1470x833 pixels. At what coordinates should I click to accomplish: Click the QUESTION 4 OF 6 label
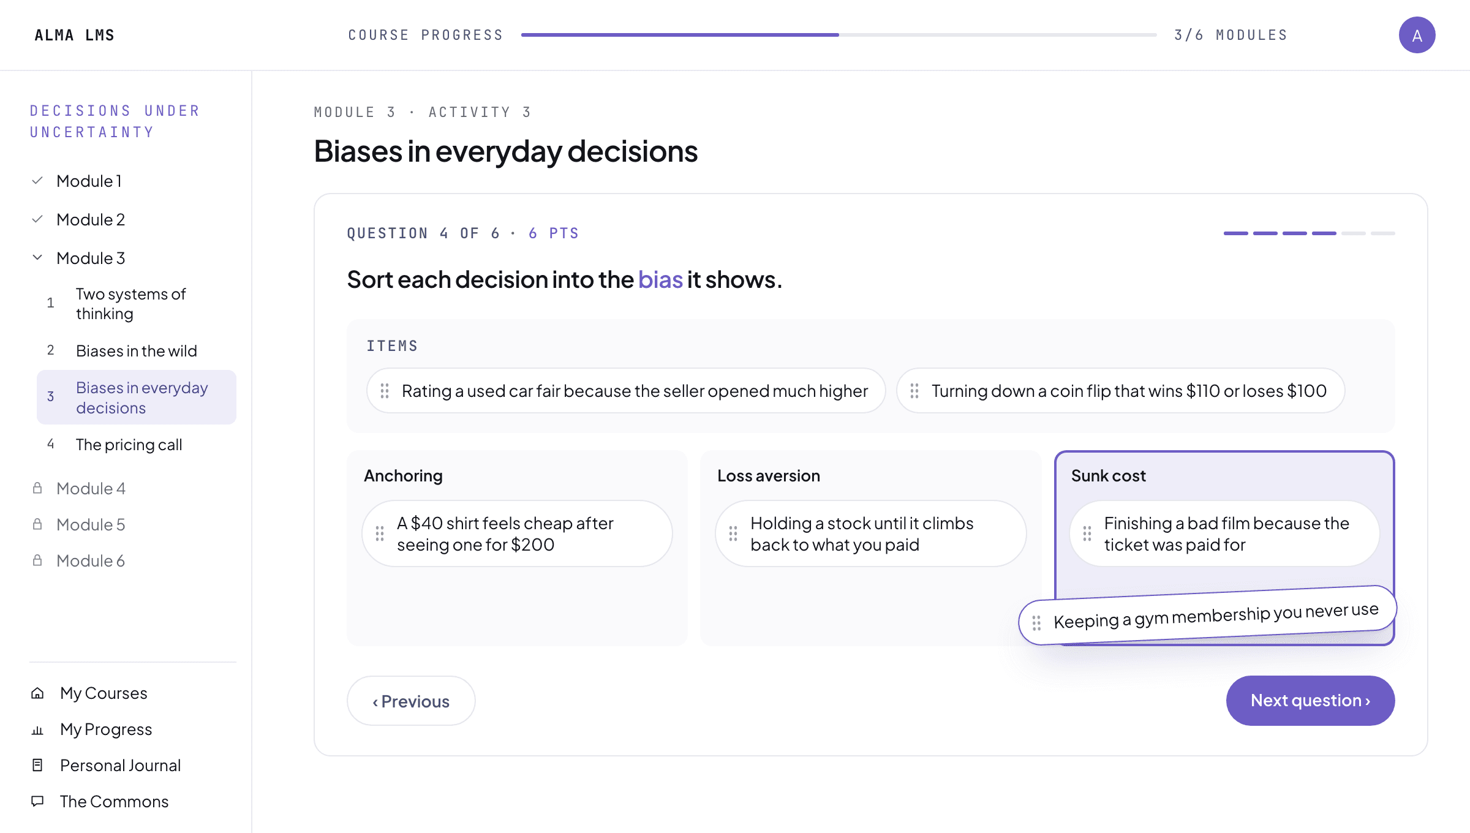423,233
